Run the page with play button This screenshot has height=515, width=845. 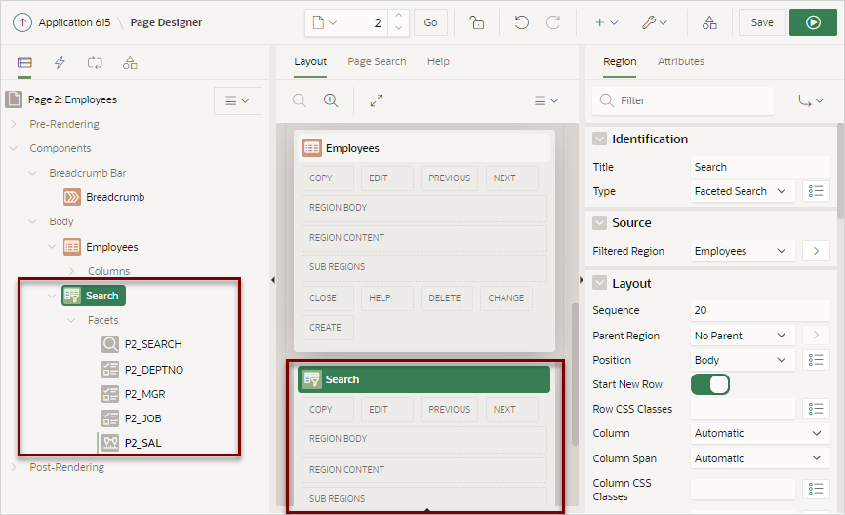(813, 22)
